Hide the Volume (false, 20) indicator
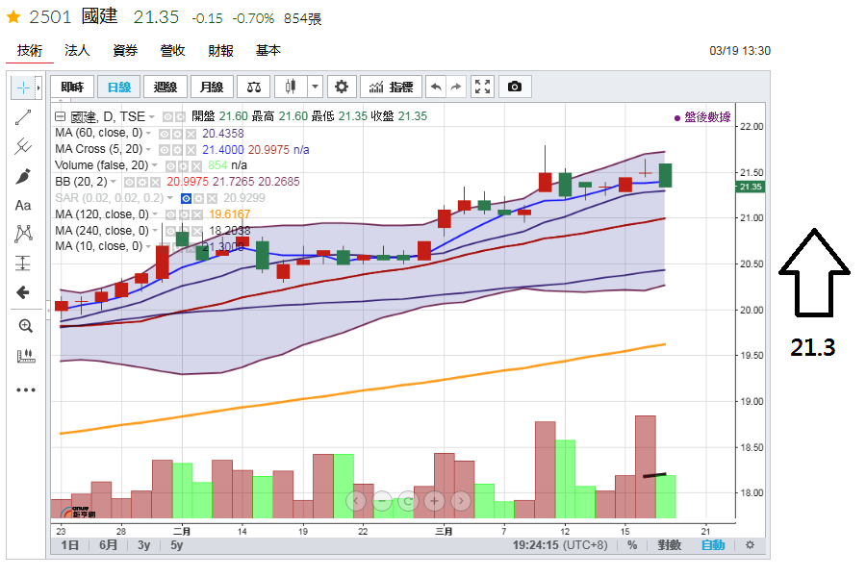Screen dimensions: 866x577 [170, 165]
